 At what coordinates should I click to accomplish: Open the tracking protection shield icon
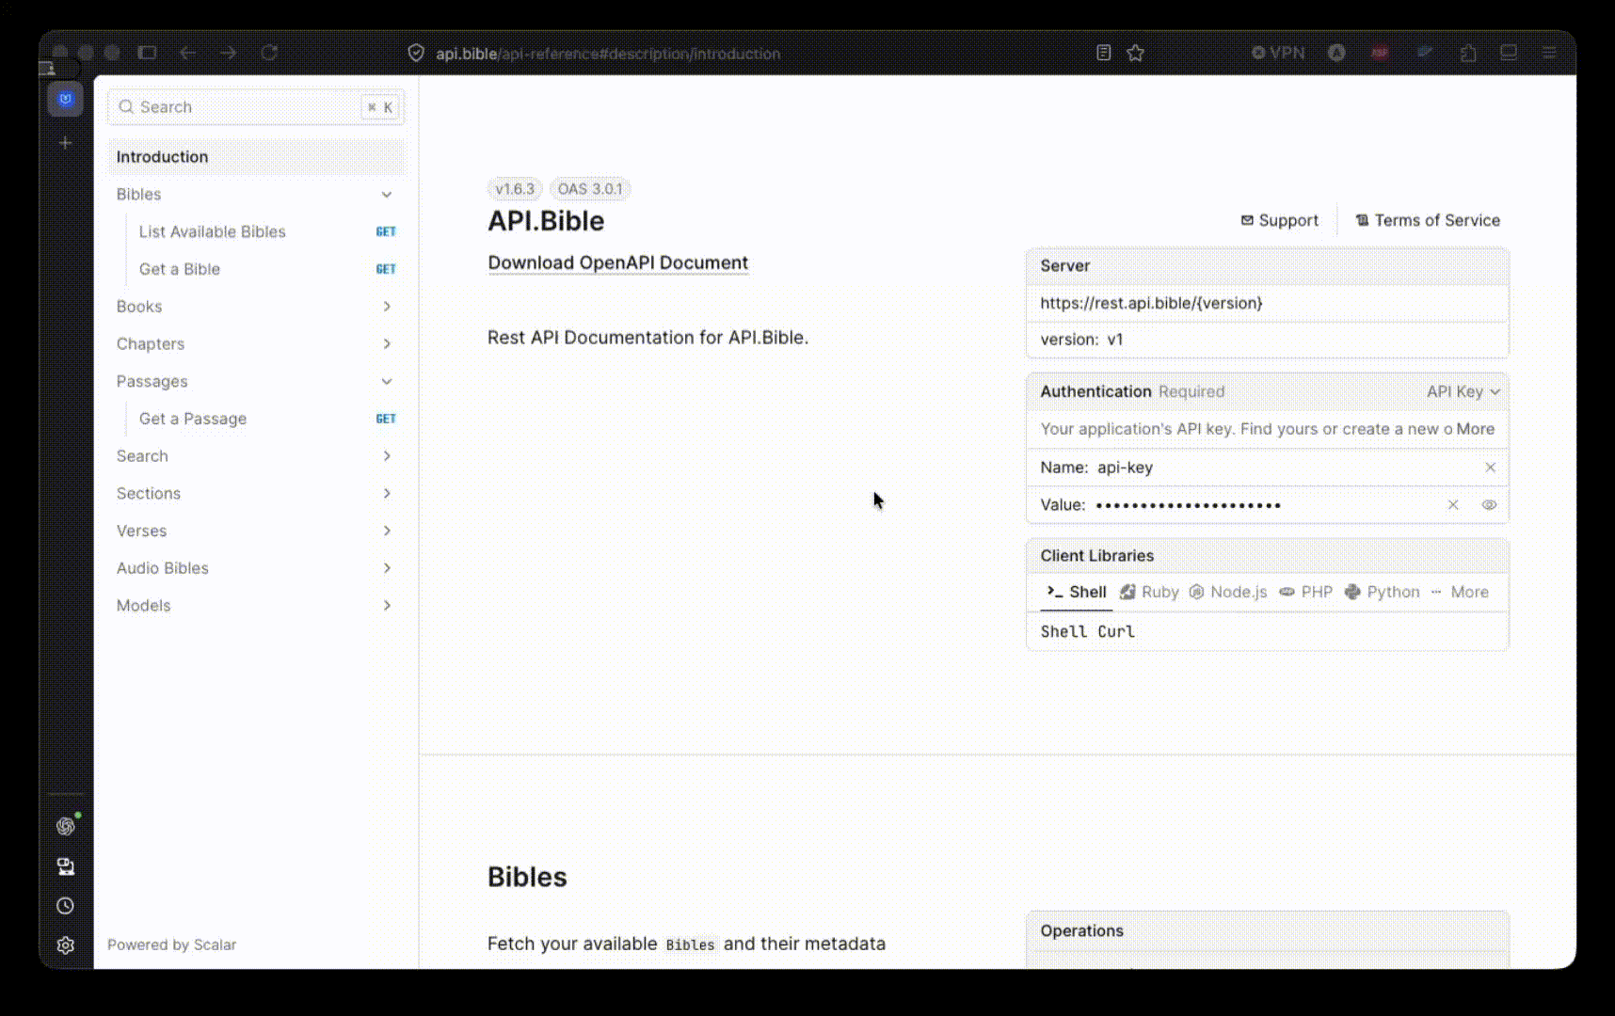point(416,54)
